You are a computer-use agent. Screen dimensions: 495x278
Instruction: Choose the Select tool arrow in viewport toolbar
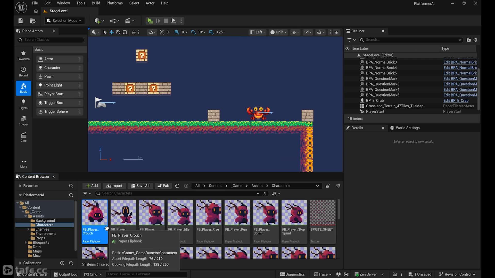point(105,32)
